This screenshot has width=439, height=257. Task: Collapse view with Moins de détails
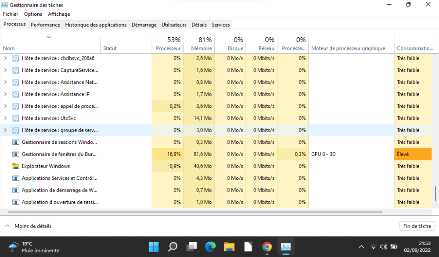click(29, 226)
